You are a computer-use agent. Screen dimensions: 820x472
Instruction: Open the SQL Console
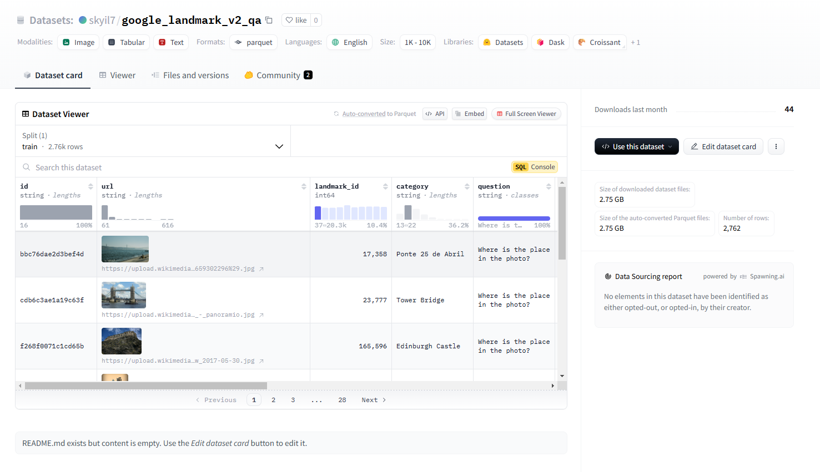535,167
